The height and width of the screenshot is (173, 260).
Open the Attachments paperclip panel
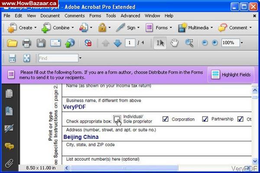pos(9,163)
